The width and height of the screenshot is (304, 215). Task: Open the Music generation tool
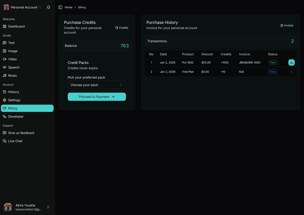(x=12, y=75)
